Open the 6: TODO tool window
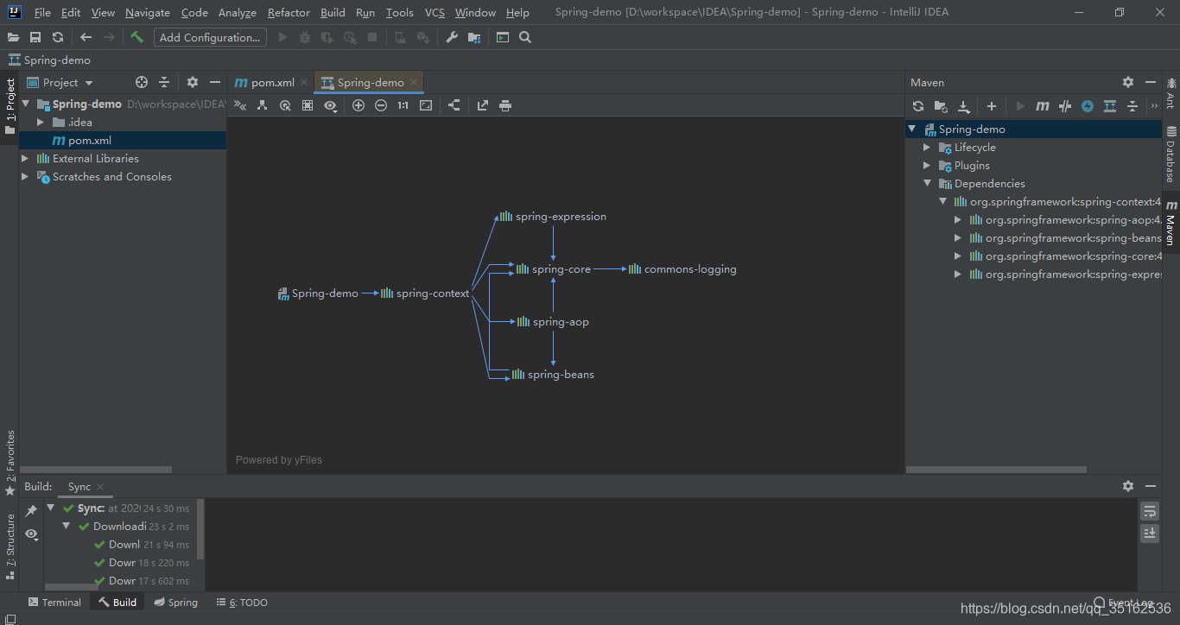This screenshot has width=1180, height=625. [242, 602]
